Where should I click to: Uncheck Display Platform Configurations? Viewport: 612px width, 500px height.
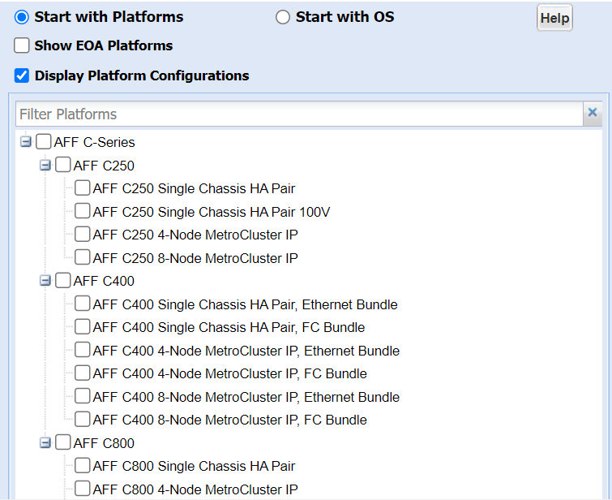(22, 75)
